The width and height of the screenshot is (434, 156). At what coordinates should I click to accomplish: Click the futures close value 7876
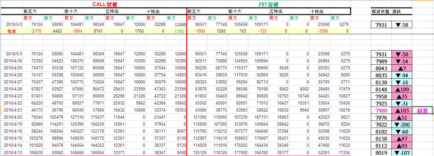click(381, 118)
